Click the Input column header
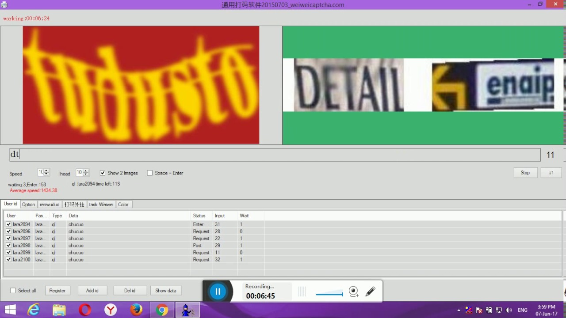Viewport: 566px width, 318px height. tap(224, 216)
